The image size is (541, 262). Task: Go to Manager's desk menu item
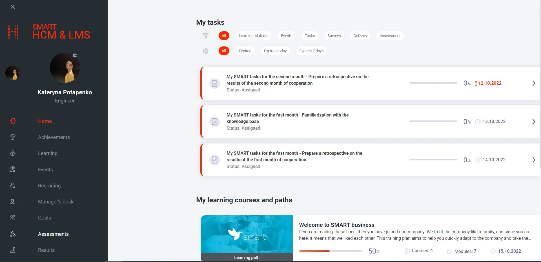tap(56, 201)
